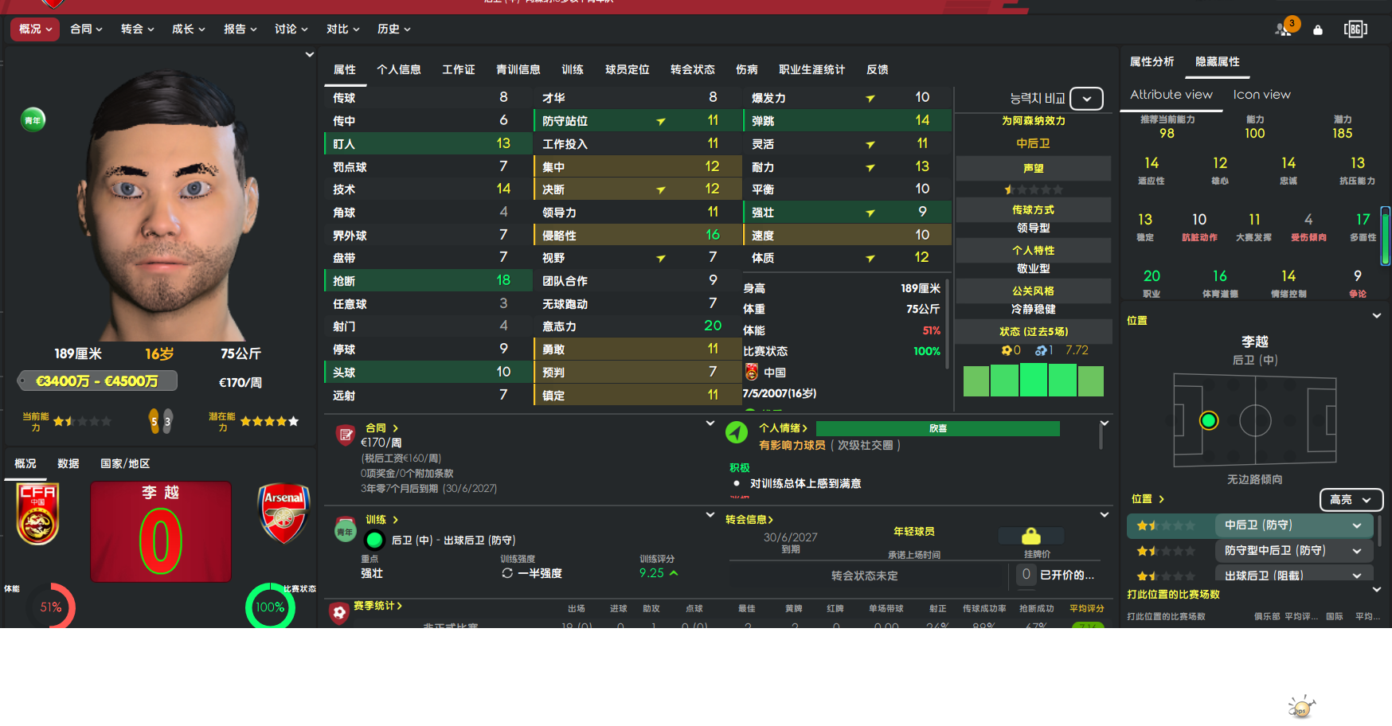This screenshot has height=726, width=1392.
Task: Open the 转会 menu in top bar
Action: pyautogui.click(x=137, y=29)
